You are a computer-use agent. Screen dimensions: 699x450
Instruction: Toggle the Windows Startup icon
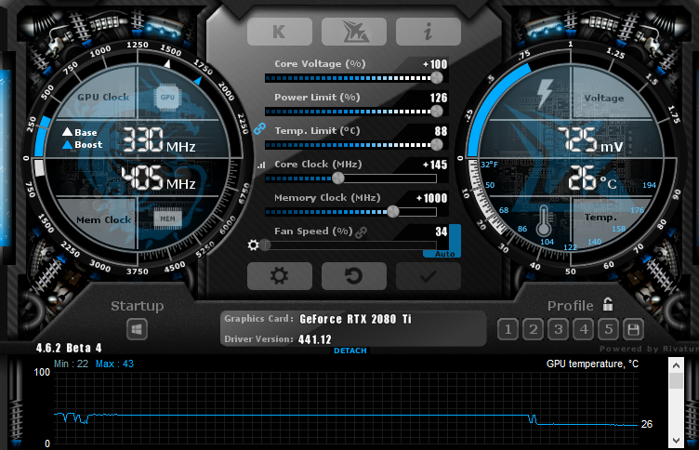[137, 329]
